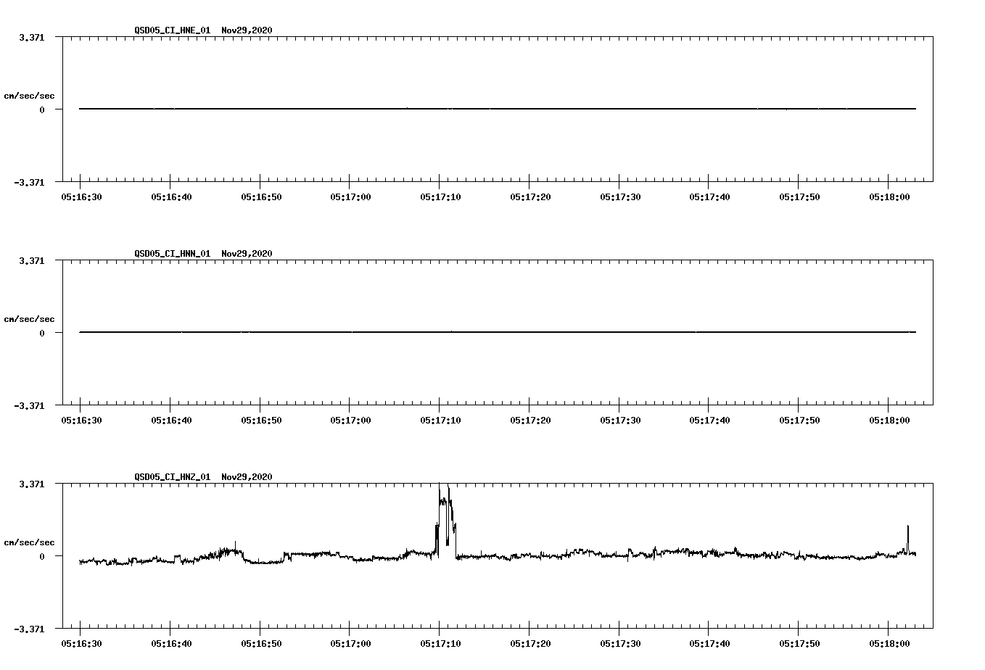Select the QSD05_CI_HNE_01 channel title

tap(170, 31)
